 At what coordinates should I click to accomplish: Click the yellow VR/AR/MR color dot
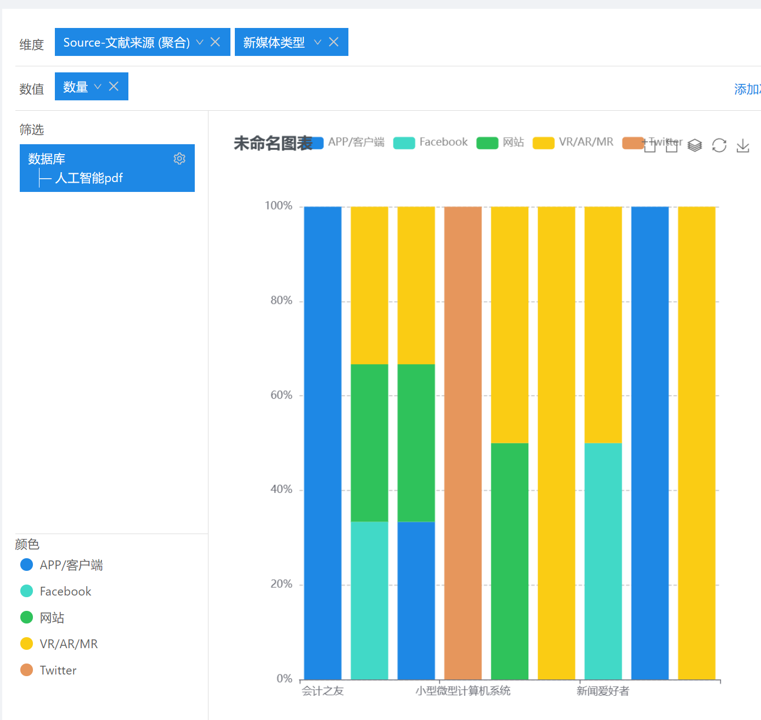coord(26,644)
